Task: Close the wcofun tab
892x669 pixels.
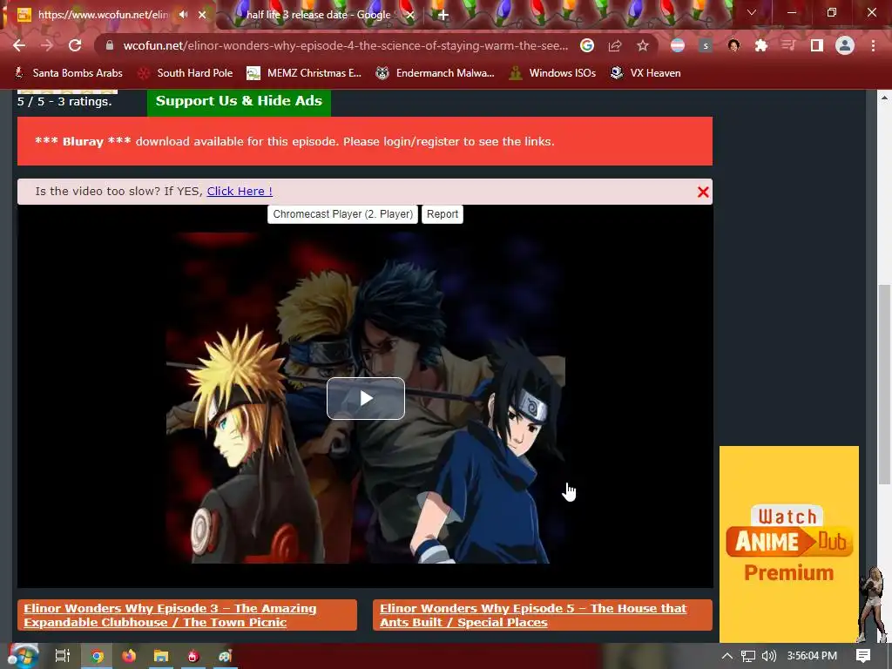Action: tap(202, 15)
